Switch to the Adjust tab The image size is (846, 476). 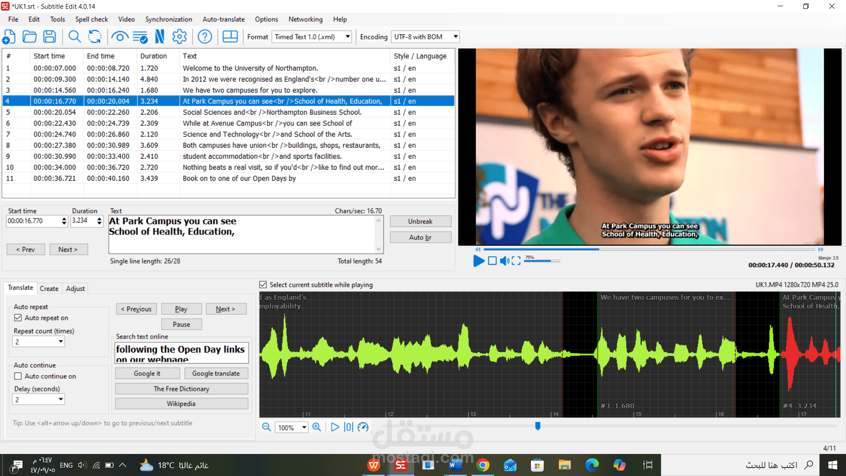point(75,288)
